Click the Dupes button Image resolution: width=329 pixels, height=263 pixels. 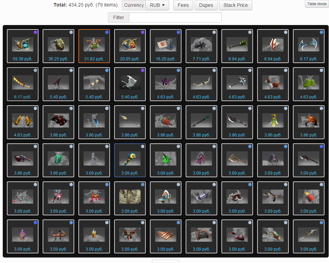coord(206,5)
